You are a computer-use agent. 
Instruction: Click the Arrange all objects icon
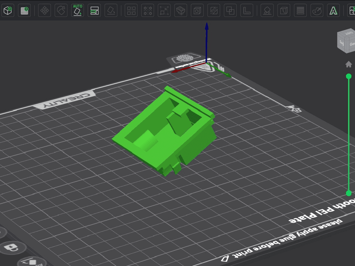[95, 11]
